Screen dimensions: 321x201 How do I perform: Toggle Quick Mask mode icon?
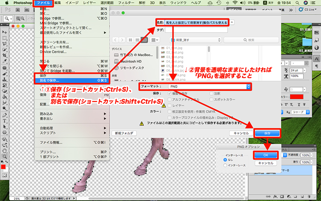point(5,175)
